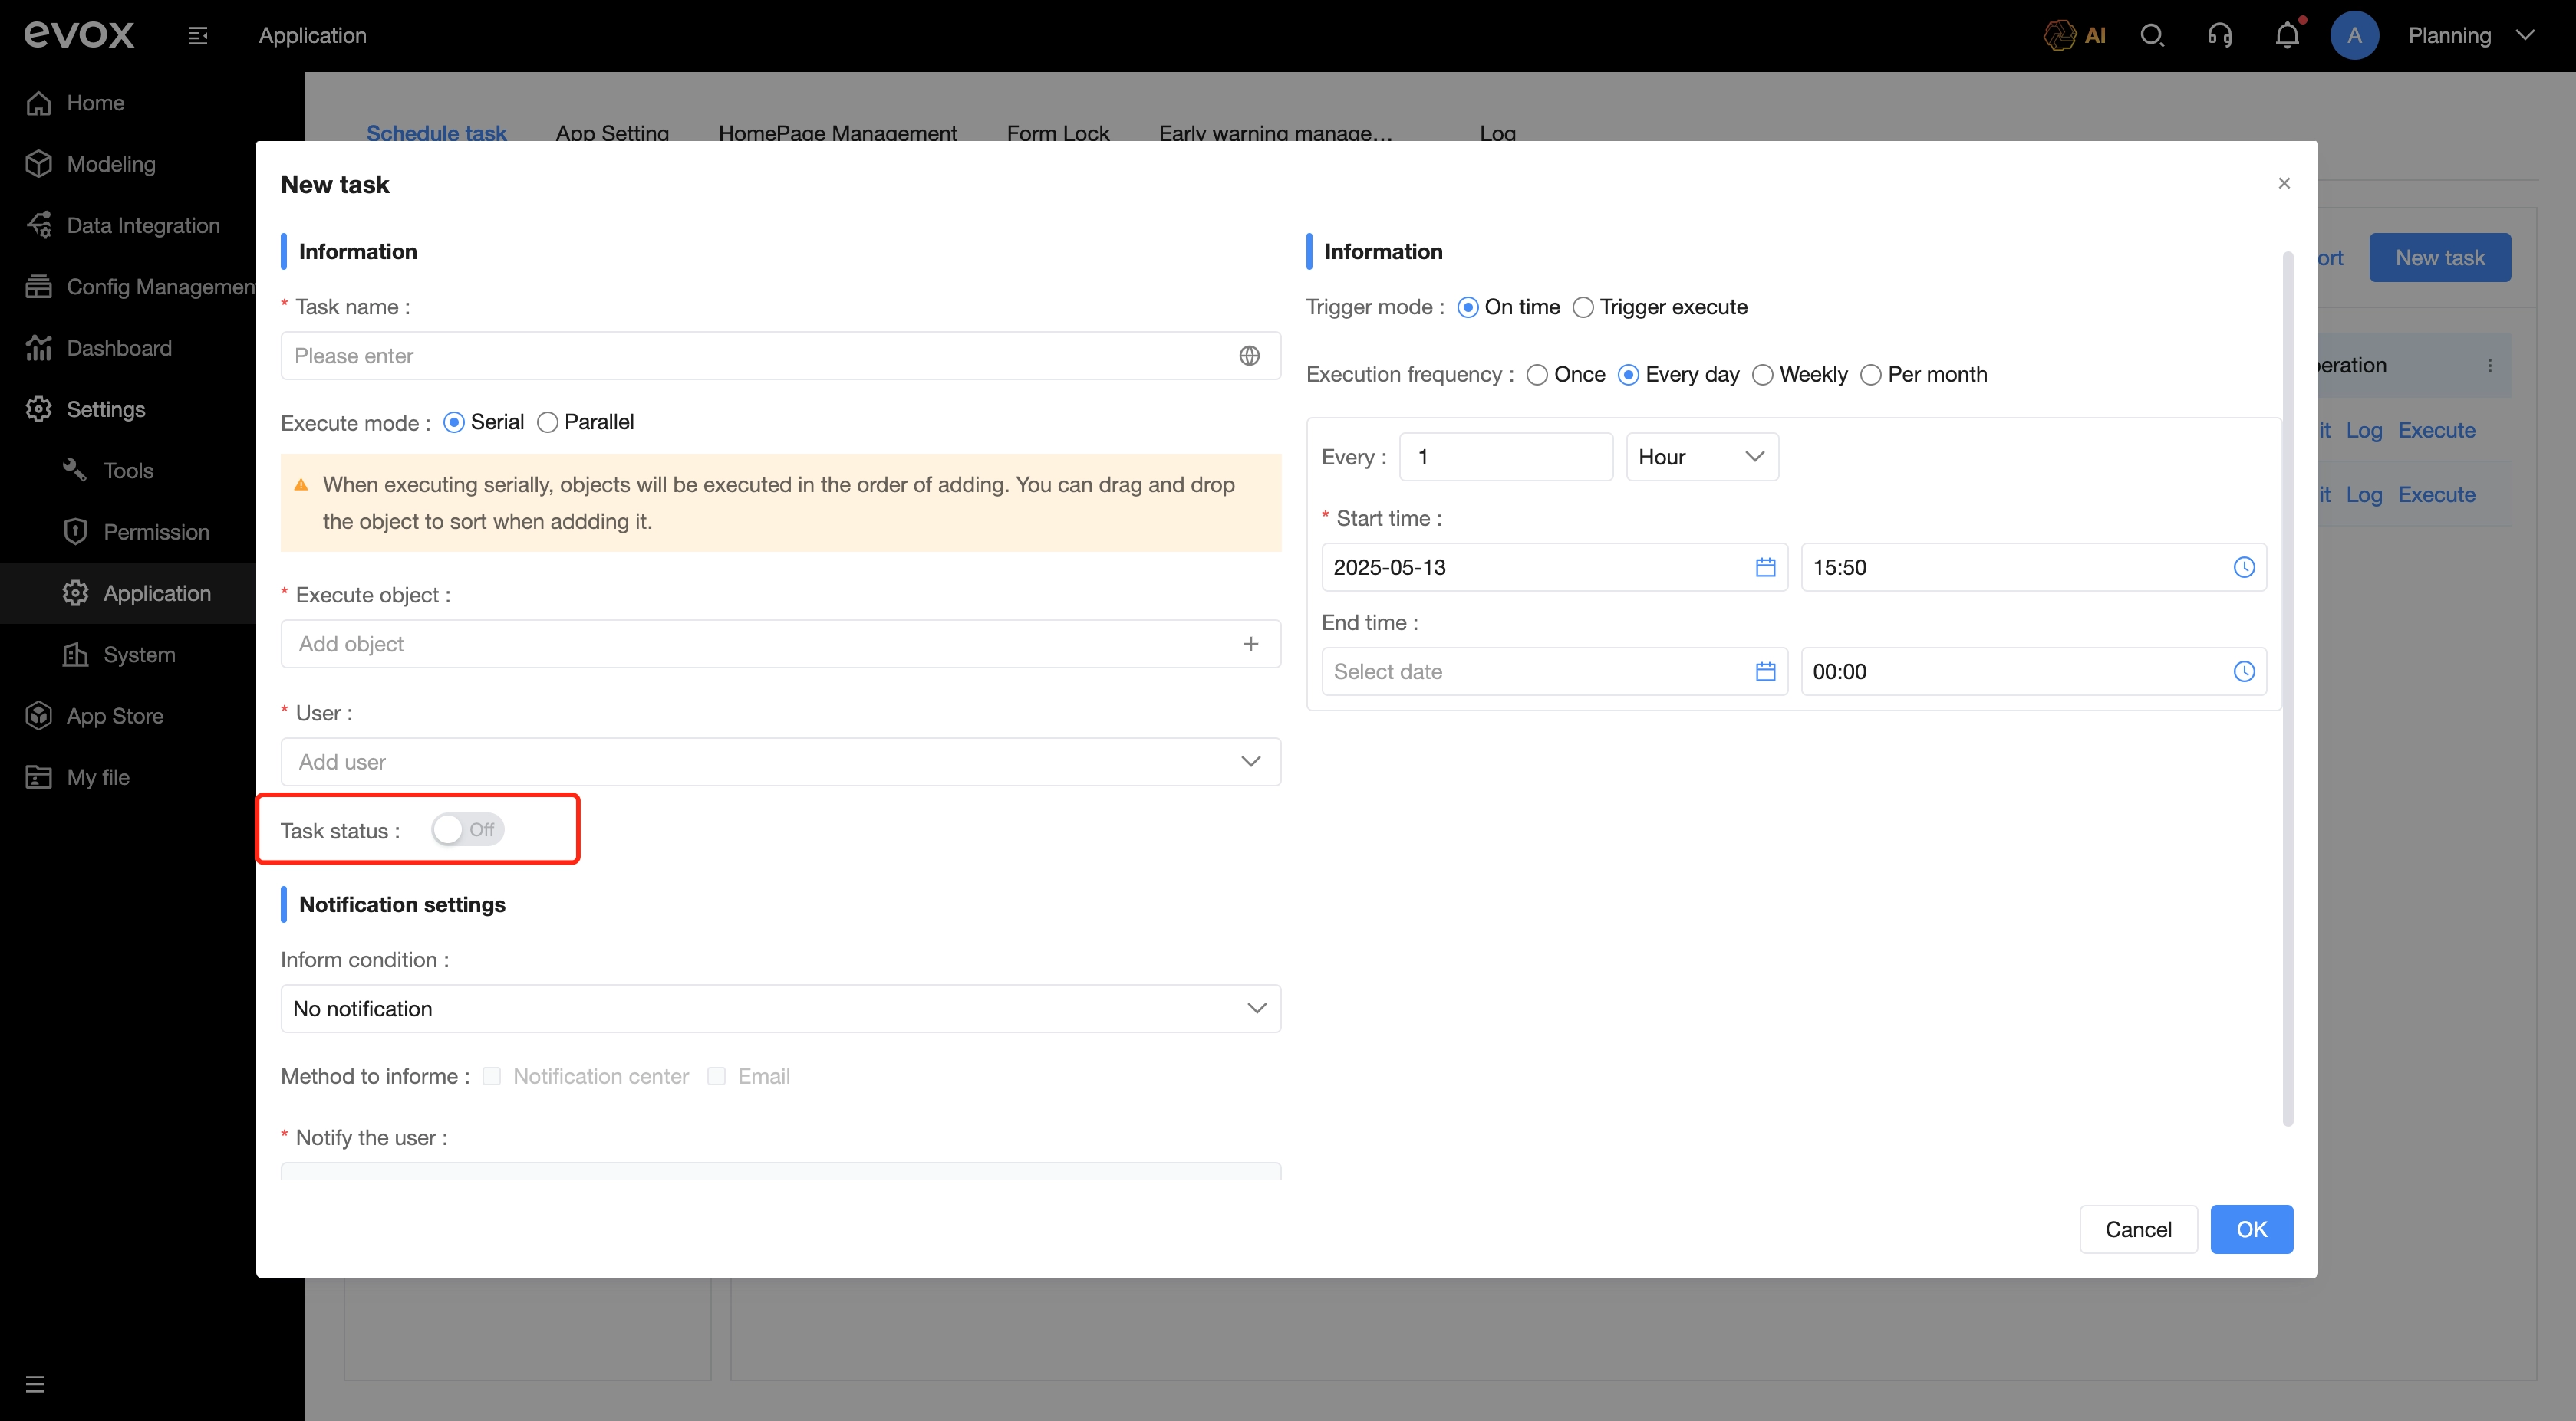Switch to Early warning management tab
Screen dimensions: 2576x1421
pyautogui.click(x=1275, y=133)
